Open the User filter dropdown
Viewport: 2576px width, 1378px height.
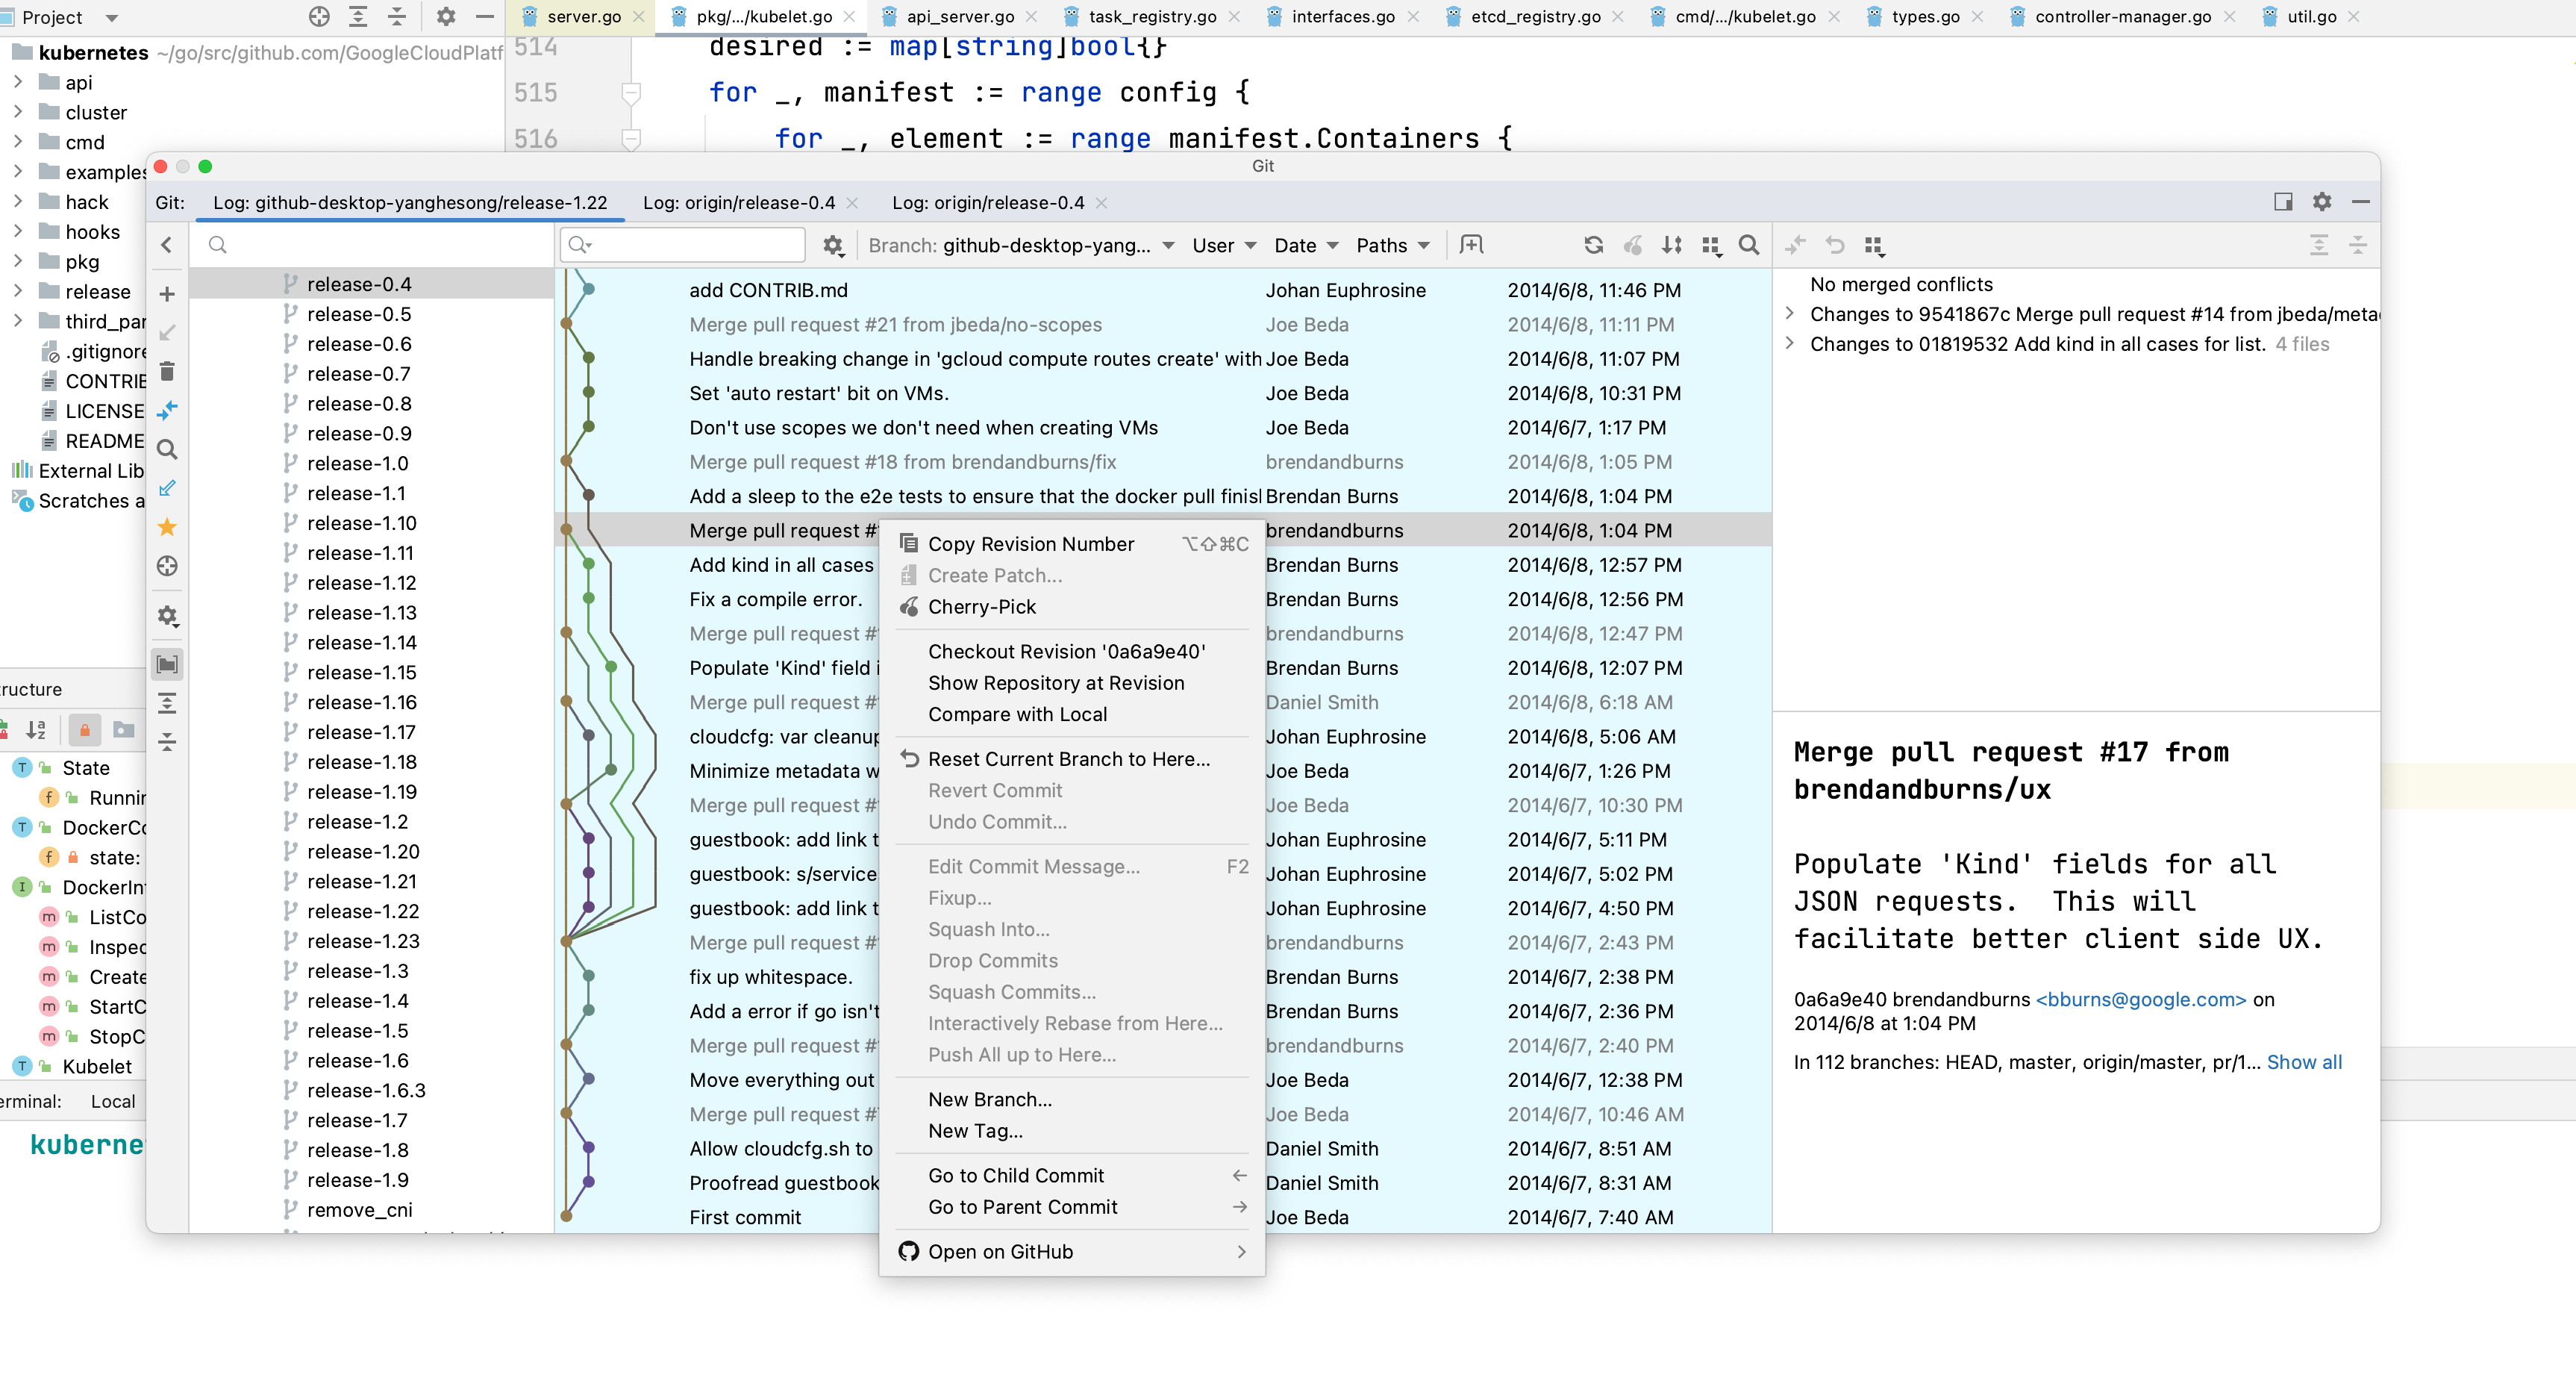pyautogui.click(x=1223, y=246)
